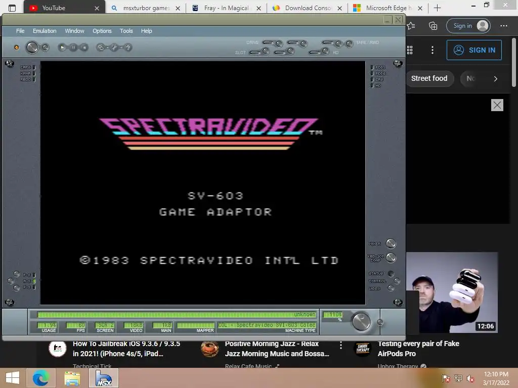The image size is (518, 388).
Task: Click the Edge favorites star icon
Action: click(411, 26)
